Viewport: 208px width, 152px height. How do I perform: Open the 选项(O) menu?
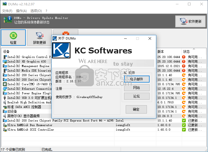click(36, 11)
